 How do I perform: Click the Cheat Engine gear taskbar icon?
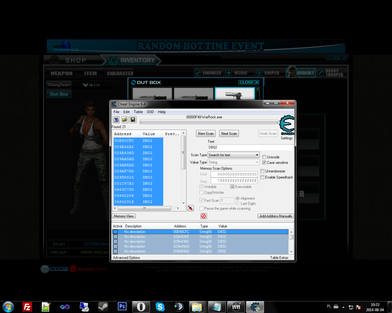[x=255, y=307]
